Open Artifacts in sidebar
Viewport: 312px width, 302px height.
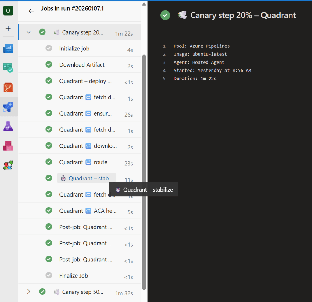click(8, 145)
